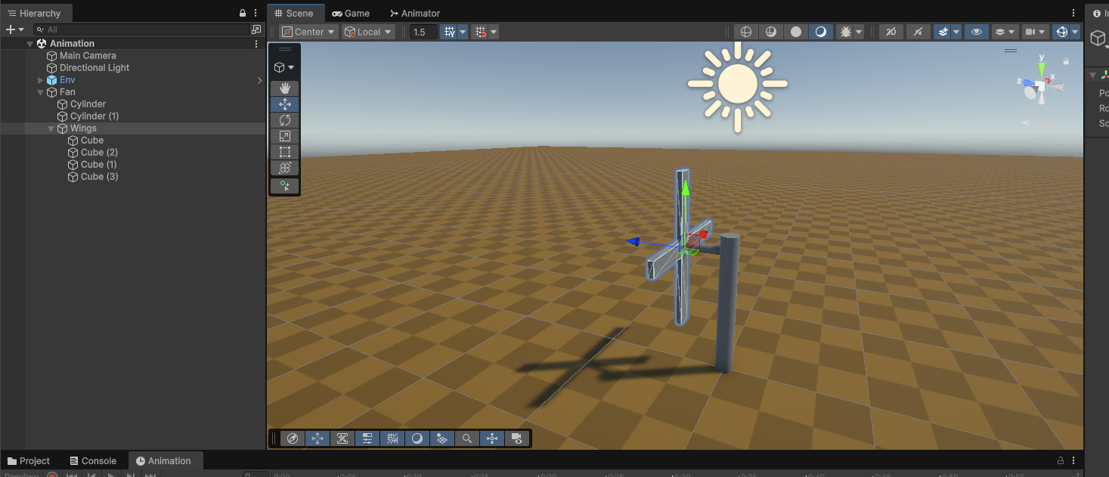The image size is (1109, 477).
Task: Choose wireframe draw mode sphere icon
Action: pyautogui.click(x=746, y=32)
